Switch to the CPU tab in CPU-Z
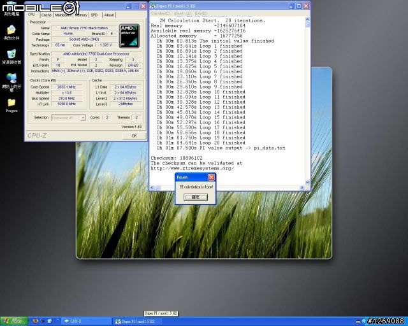408x326 pixels. pos(31,15)
